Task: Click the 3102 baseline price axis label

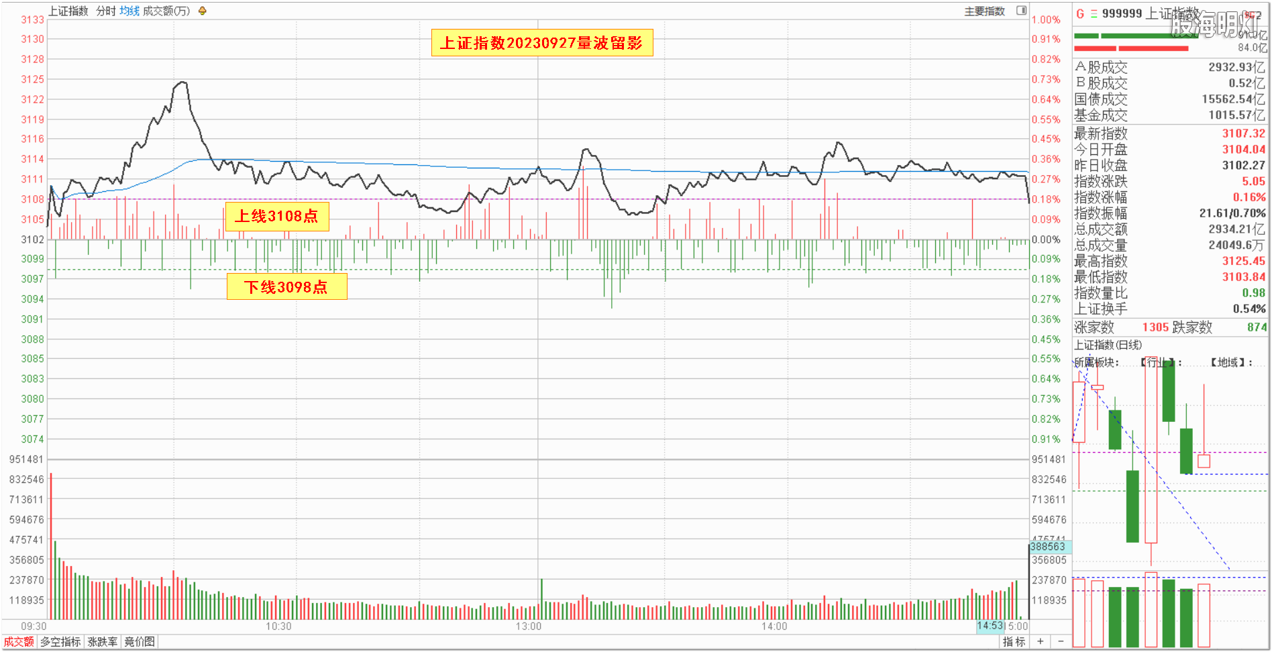Action: tap(32, 239)
